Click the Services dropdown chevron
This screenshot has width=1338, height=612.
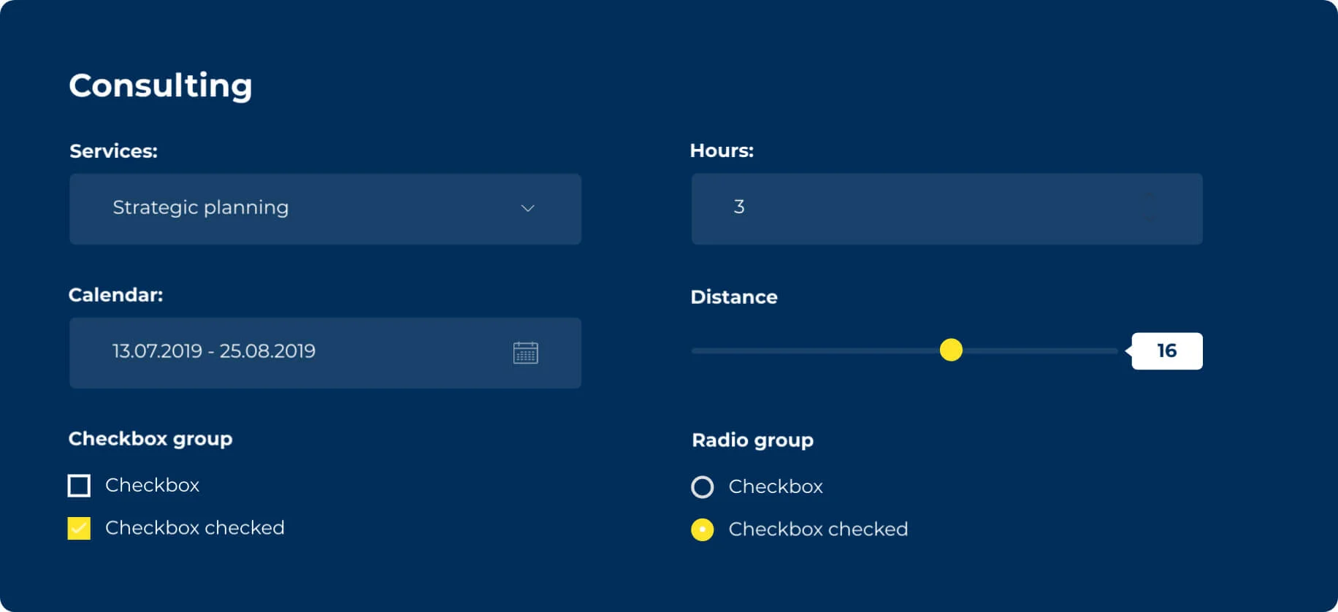click(x=528, y=209)
